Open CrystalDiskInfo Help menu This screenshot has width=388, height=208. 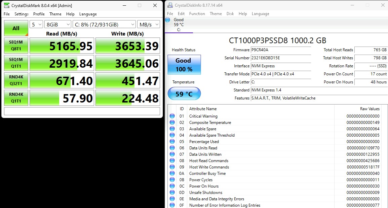coord(243,14)
